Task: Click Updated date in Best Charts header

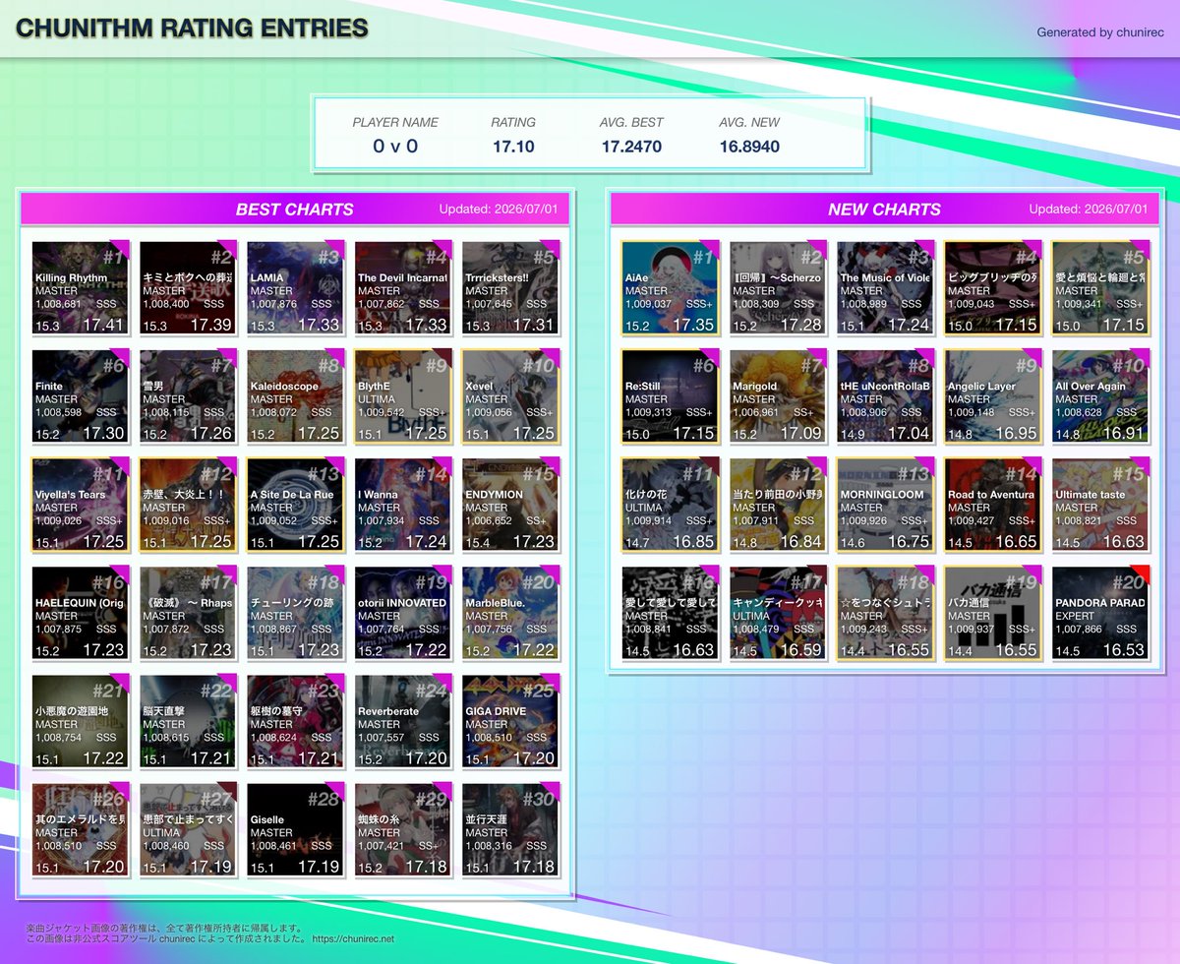Action: [499, 210]
